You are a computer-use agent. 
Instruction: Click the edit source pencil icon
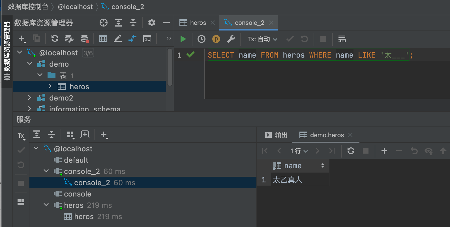[x=118, y=38]
